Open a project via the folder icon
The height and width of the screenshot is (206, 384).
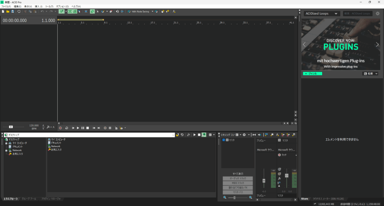pos(7,12)
